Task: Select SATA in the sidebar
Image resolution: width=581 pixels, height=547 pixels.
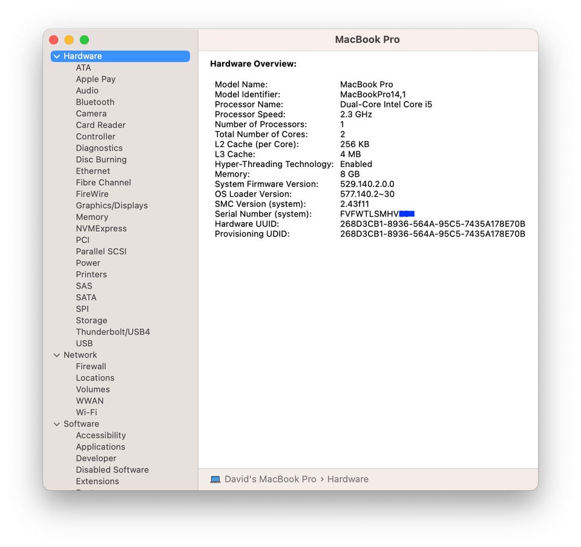Action: [86, 297]
